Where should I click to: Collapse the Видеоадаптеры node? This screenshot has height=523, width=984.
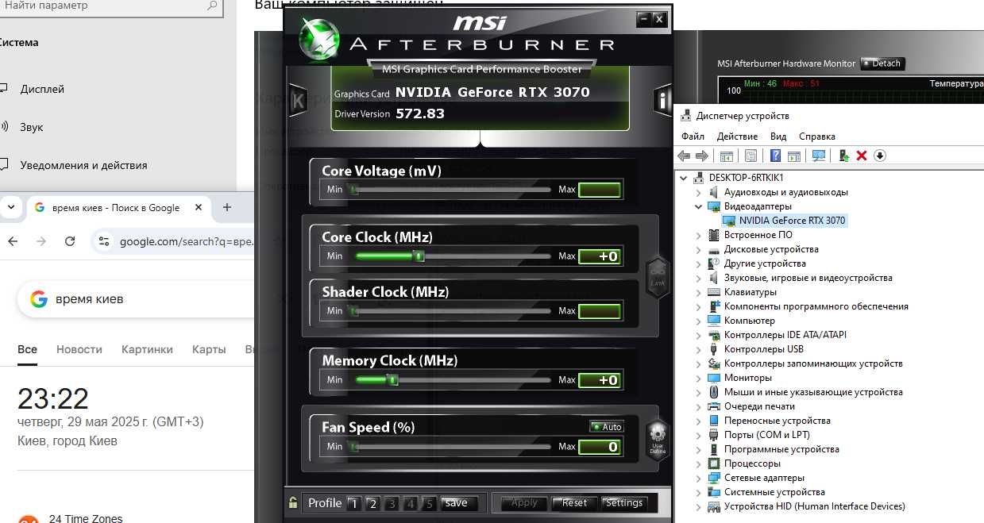[x=699, y=206]
